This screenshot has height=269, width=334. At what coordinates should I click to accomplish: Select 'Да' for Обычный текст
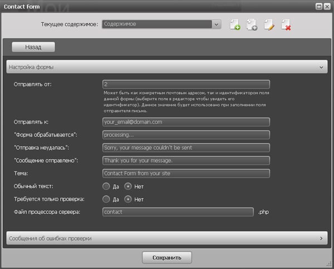106,187
